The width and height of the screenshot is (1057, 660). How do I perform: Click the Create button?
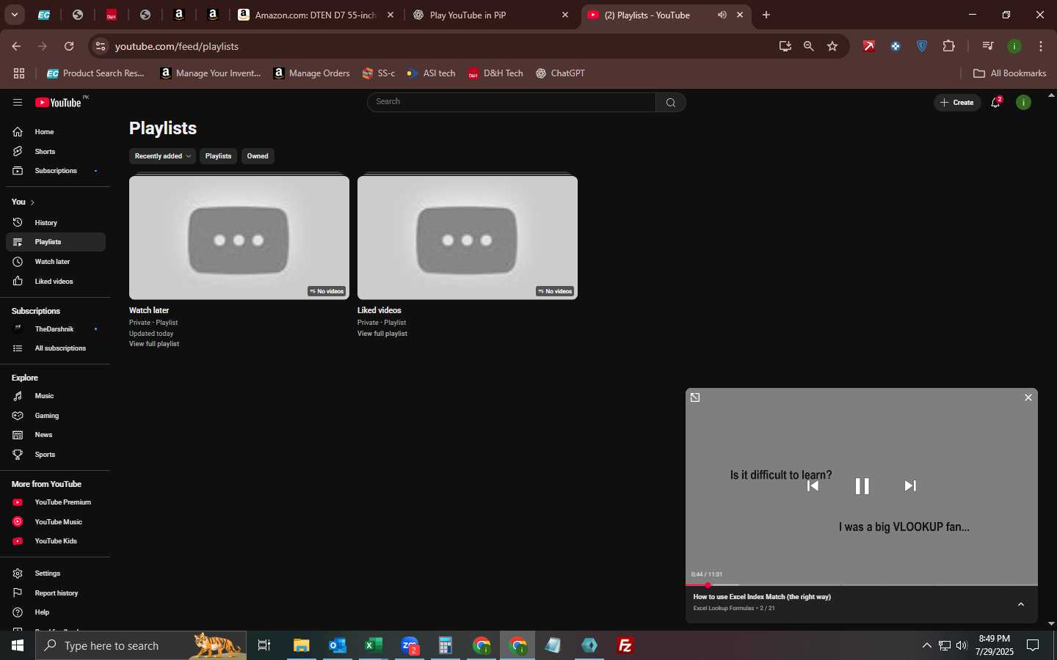[957, 103]
